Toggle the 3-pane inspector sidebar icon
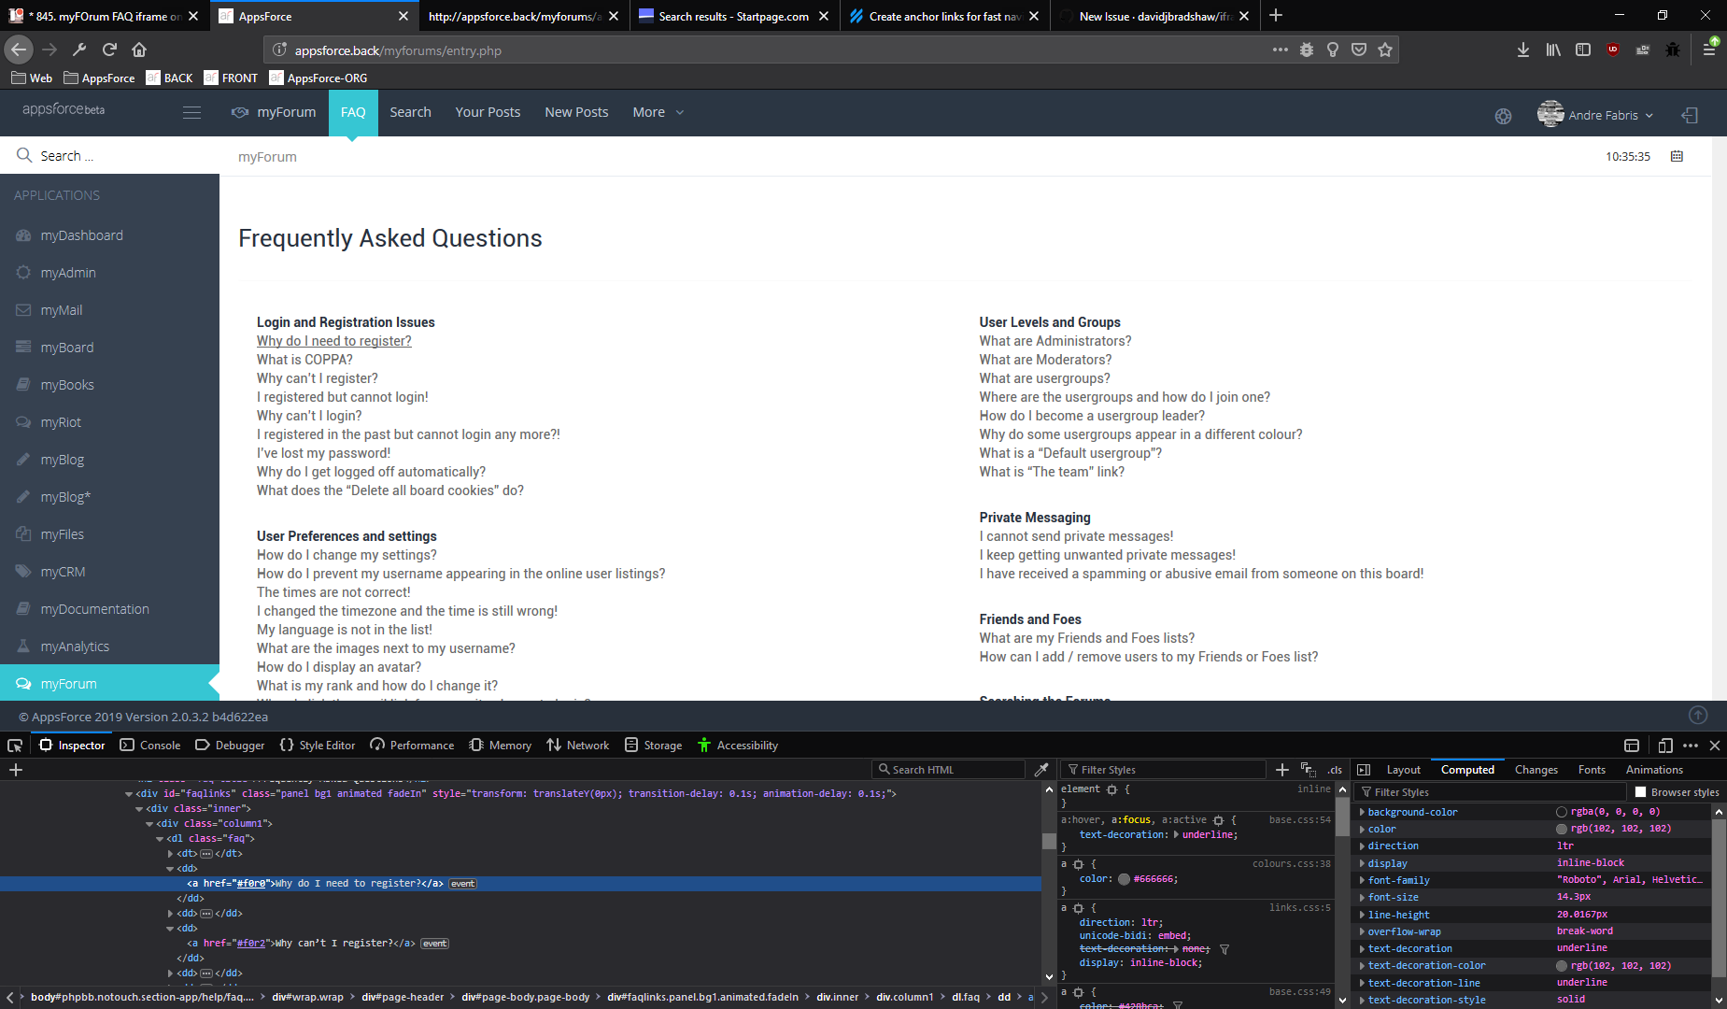The height and width of the screenshot is (1009, 1727). coord(1364,770)
